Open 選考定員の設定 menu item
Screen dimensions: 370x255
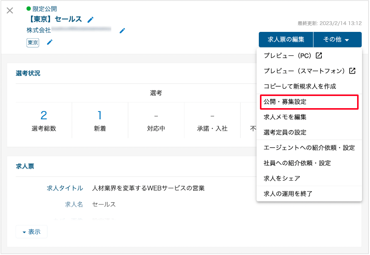(x=309, y=132)
